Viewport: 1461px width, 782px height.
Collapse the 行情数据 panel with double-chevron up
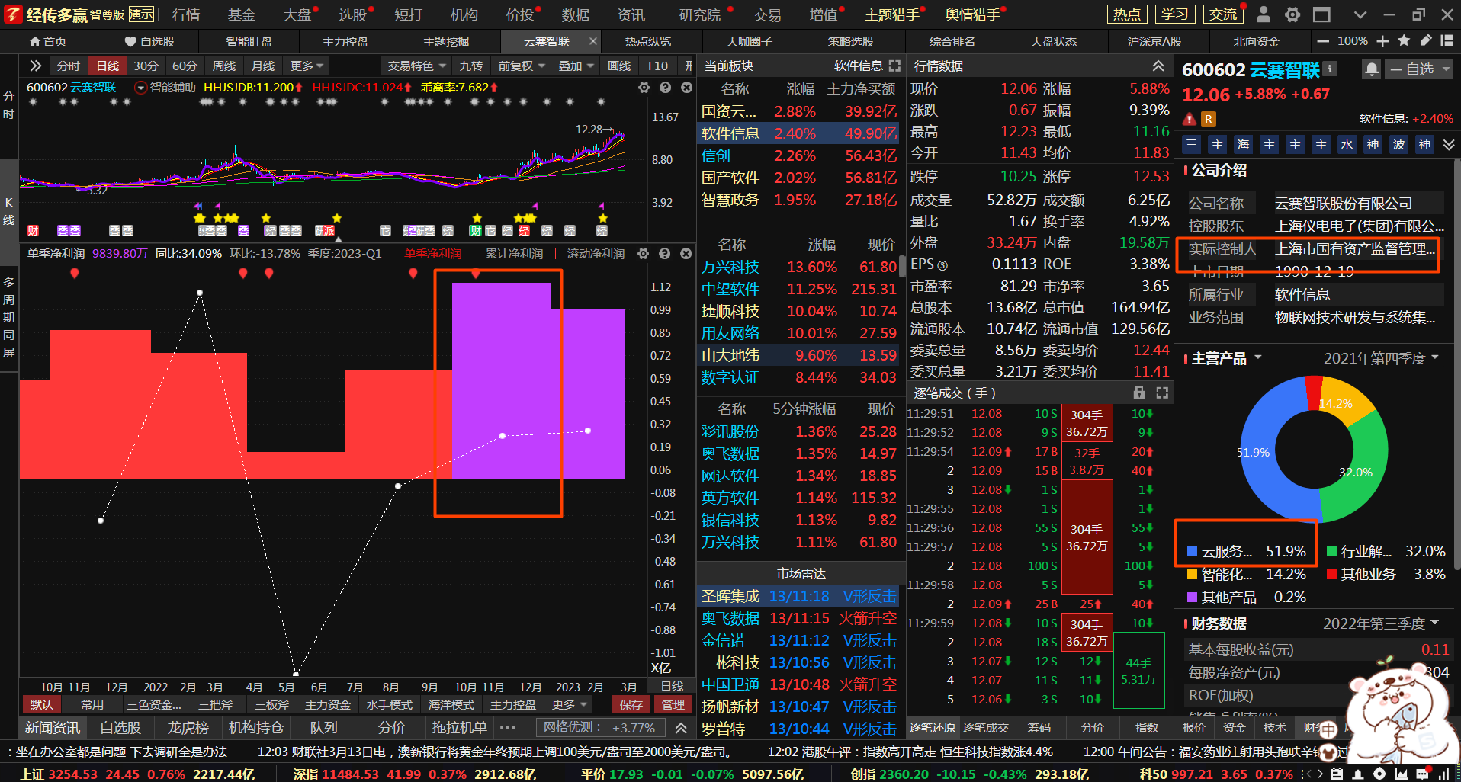coord(1158,66)
